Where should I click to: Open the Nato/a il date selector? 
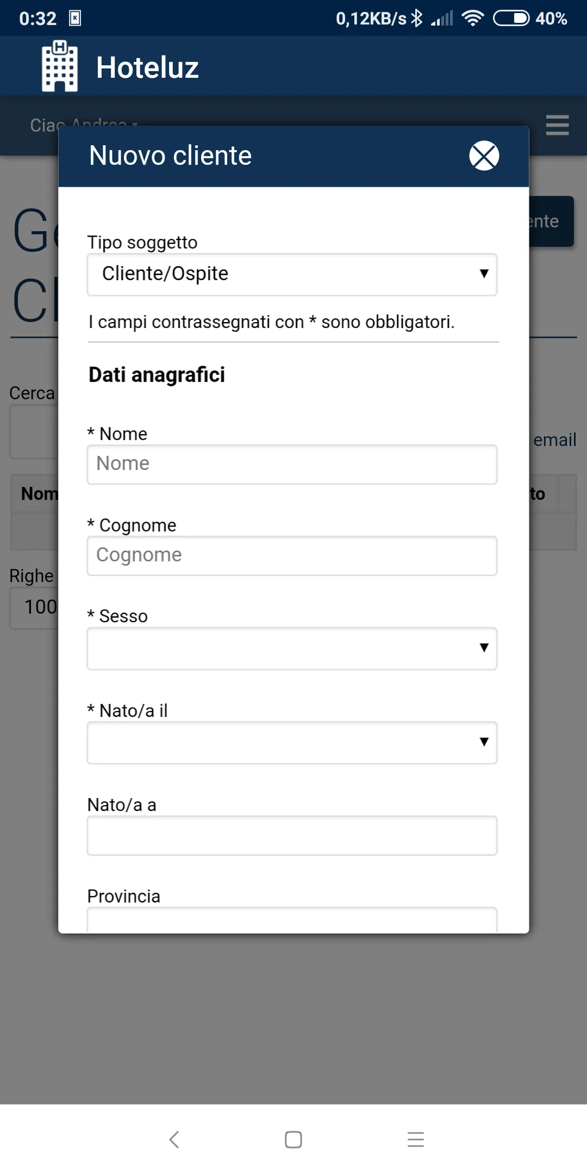[292, 743]
